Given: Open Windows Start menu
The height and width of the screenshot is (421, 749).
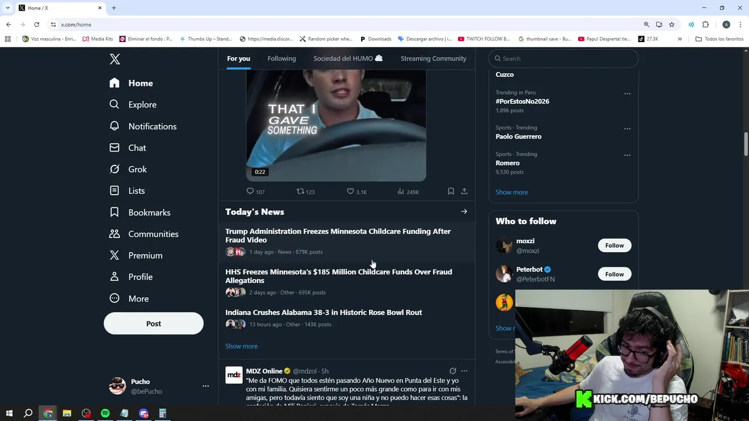Looking at the screenshot, I should (x=9, y=413).
